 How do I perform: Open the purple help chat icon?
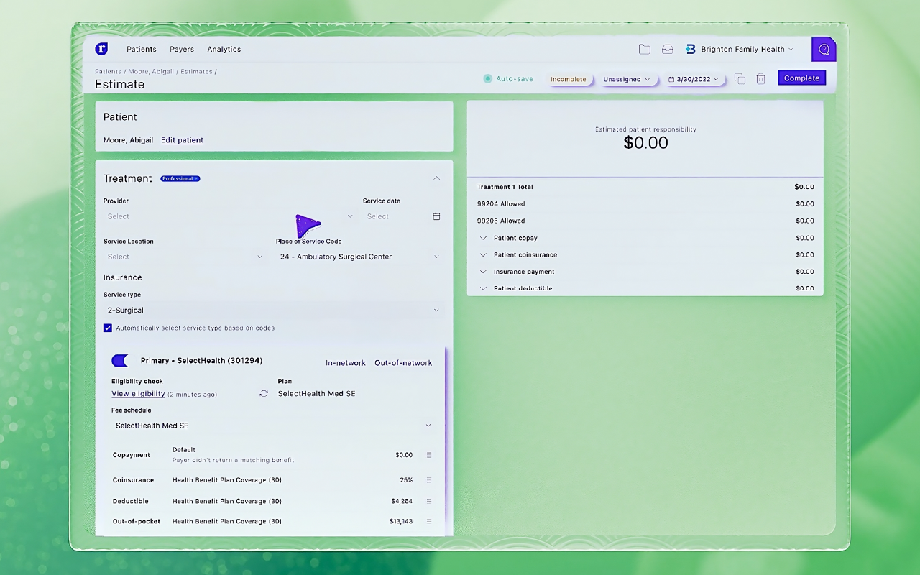click(x=824, y=50)
